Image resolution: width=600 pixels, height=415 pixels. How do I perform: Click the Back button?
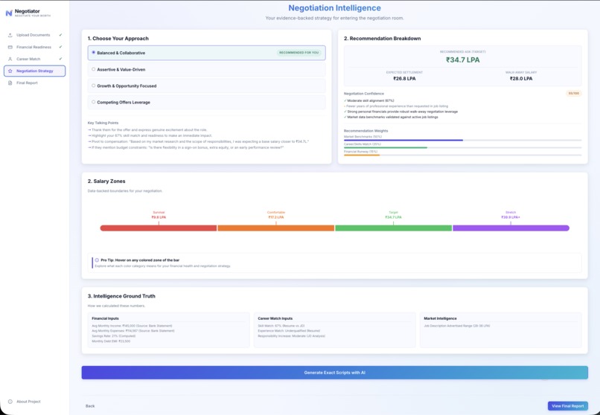(x=90, y=406)
